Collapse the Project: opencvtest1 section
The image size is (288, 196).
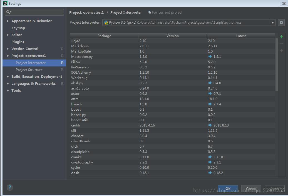(8, 56)
